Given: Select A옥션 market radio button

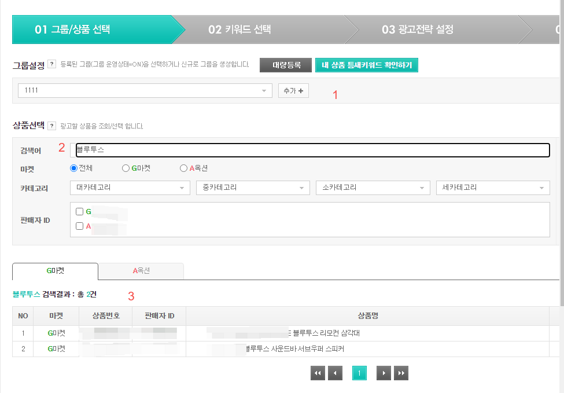Looking at the screenshot, I should coord(183,168).
